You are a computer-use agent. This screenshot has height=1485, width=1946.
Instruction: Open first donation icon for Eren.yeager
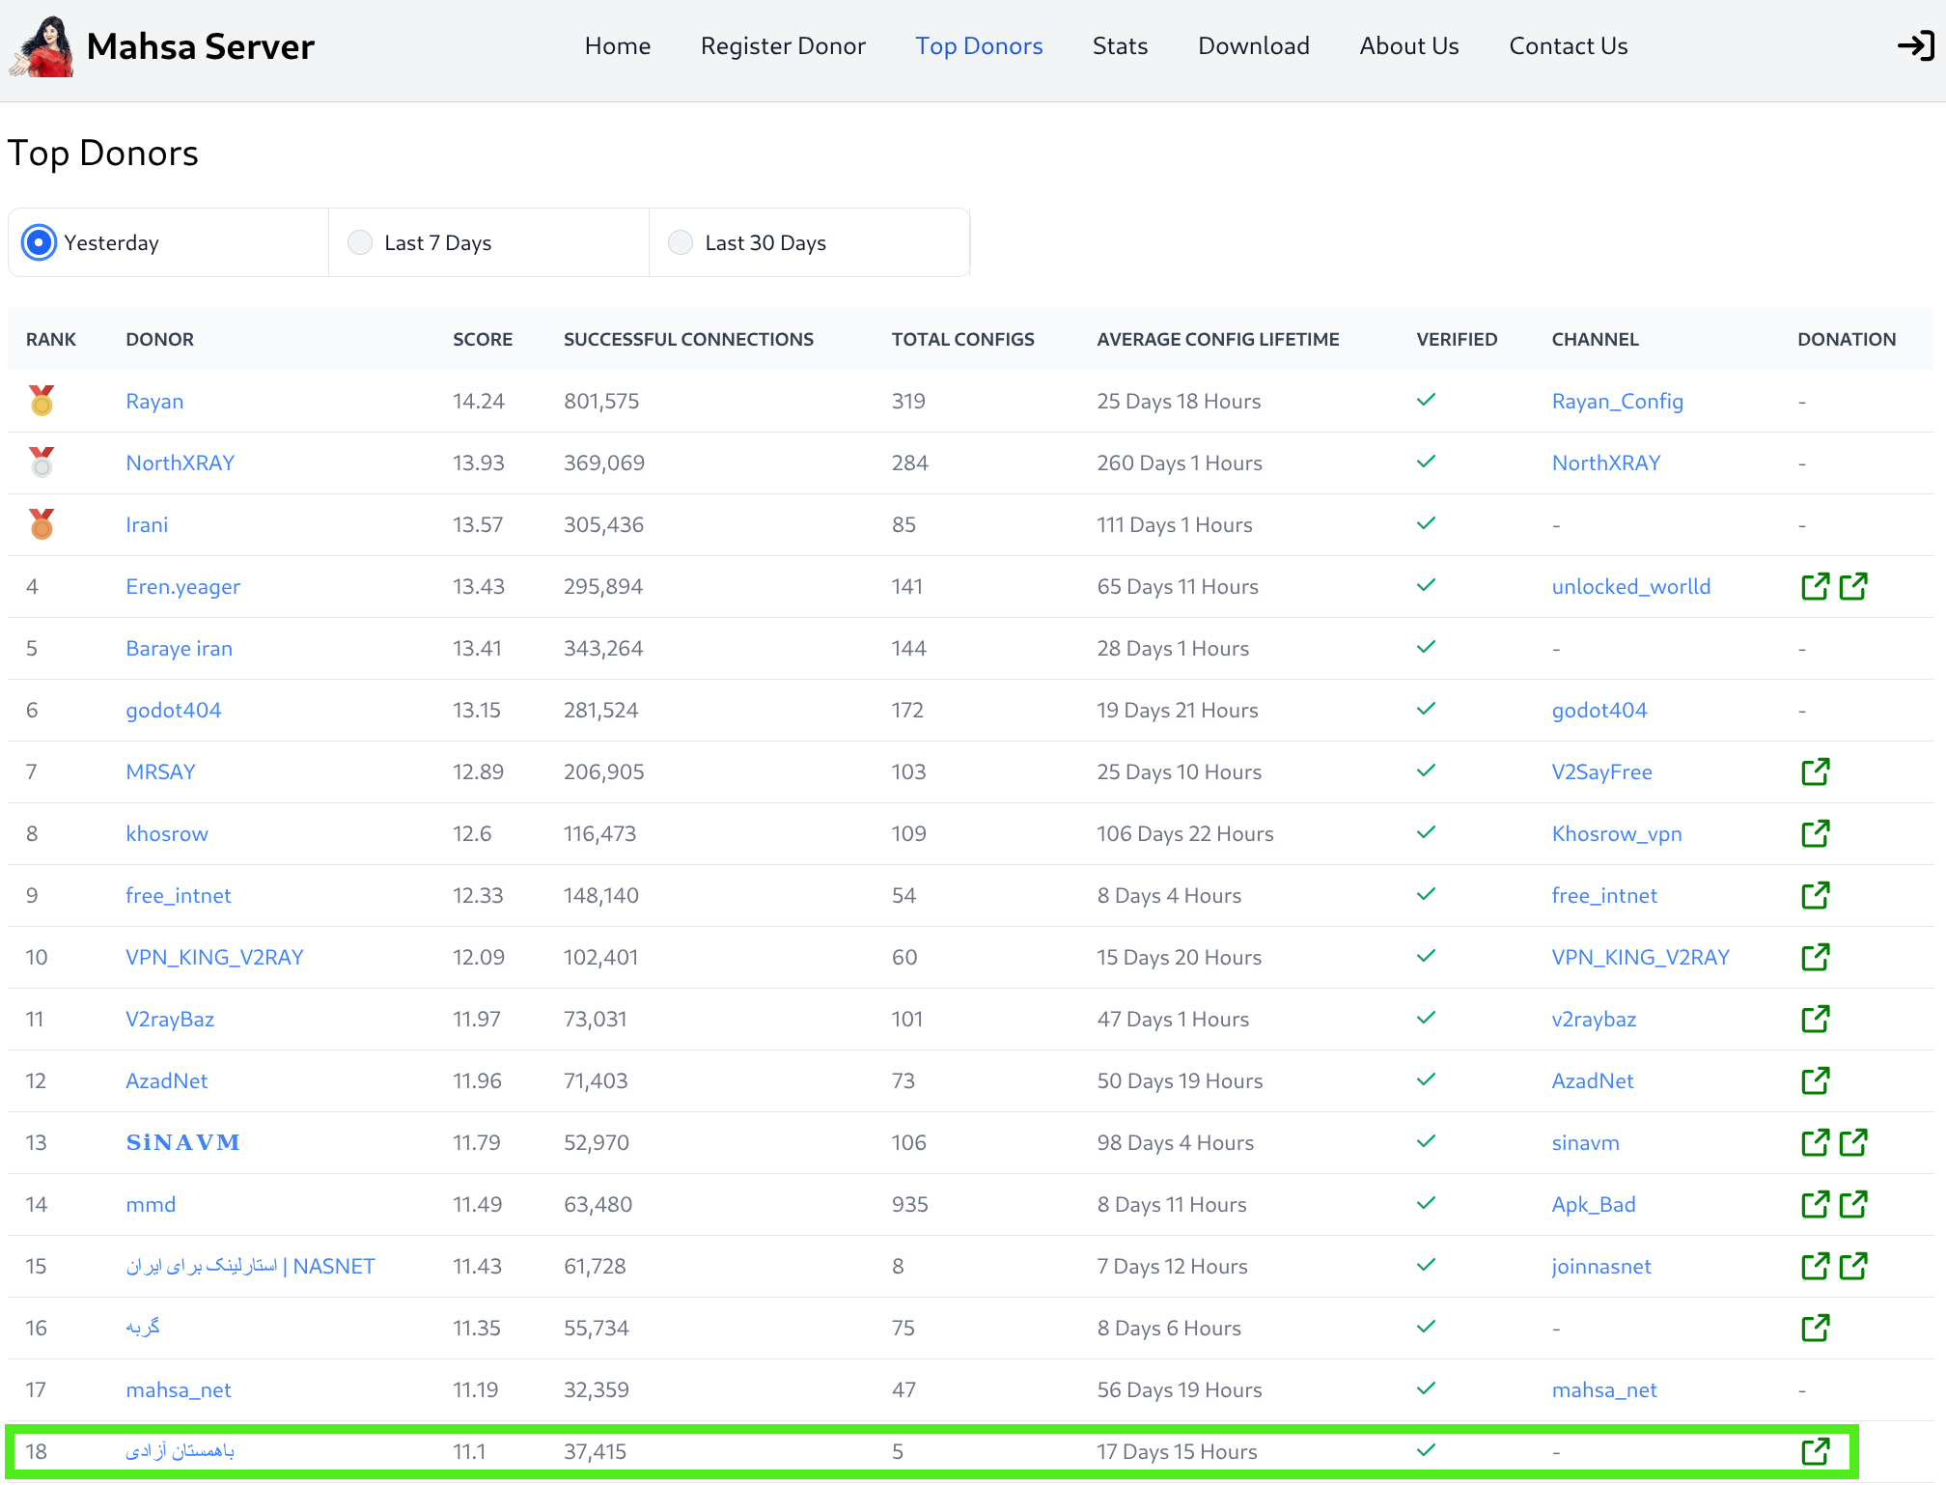click(x=1815, y=586)
